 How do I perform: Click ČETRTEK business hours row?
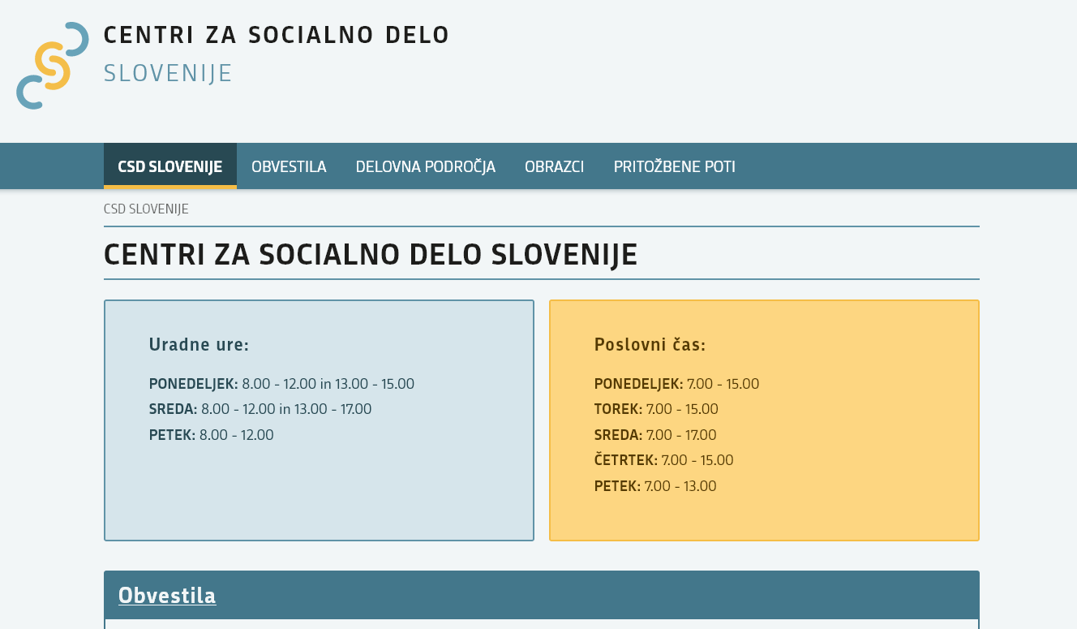pyautogui.click(x=663, y=460)
